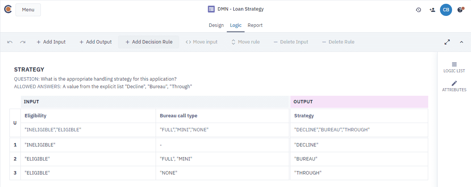Screen dimensions: 471x187
Task: Open the CB user avatar menu
Action: pyautogui.click(x=446, y=10)
